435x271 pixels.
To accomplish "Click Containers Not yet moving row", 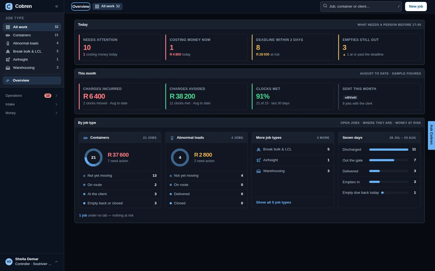I will (x=120, y=176).
